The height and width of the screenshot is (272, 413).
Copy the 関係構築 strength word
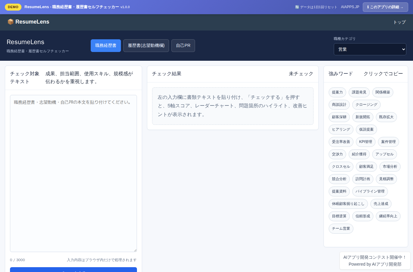[x=383, y=92]
